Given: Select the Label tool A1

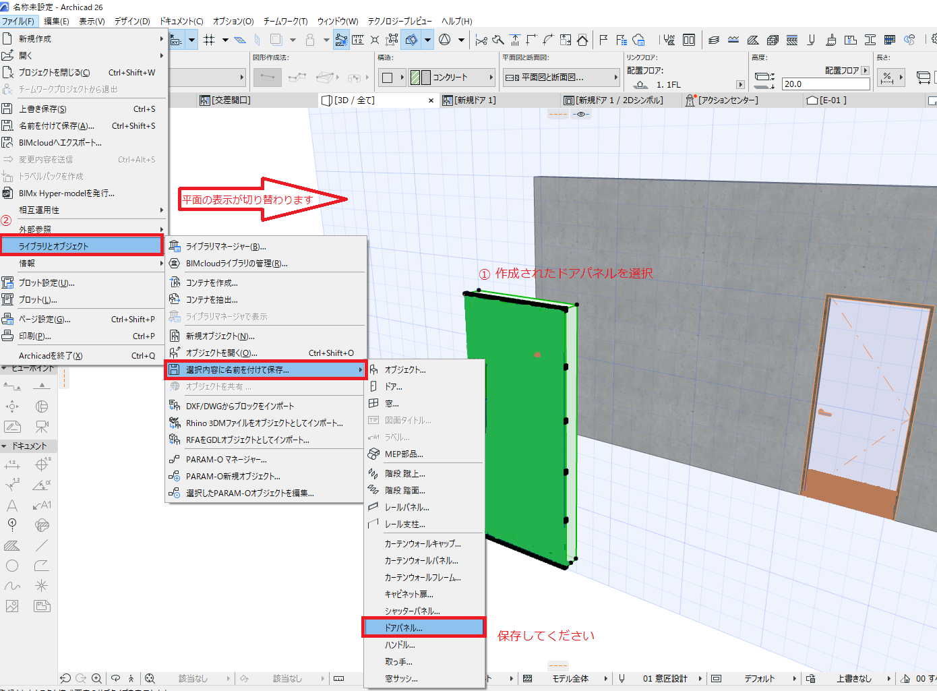Looking at the screenshot, I should tap(42, 505).
